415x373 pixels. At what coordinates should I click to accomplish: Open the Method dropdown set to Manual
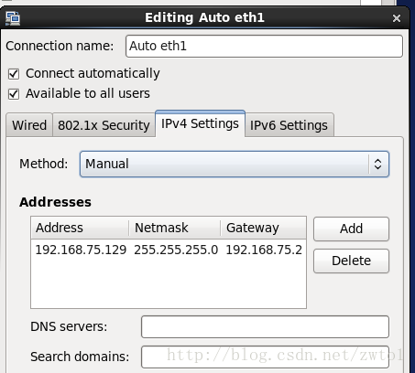pyautogui.click(x=235, y=164)
